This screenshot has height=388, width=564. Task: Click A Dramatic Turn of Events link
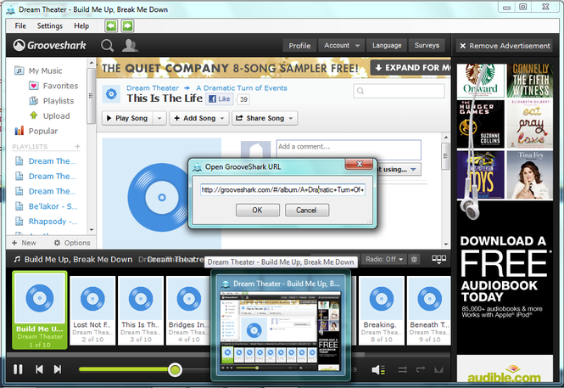tap(242, 87)
